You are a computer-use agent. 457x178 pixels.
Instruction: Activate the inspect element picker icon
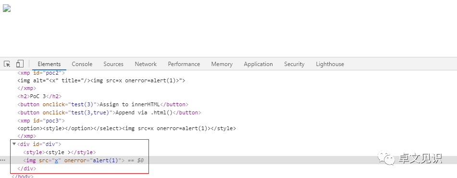[7, 64]
